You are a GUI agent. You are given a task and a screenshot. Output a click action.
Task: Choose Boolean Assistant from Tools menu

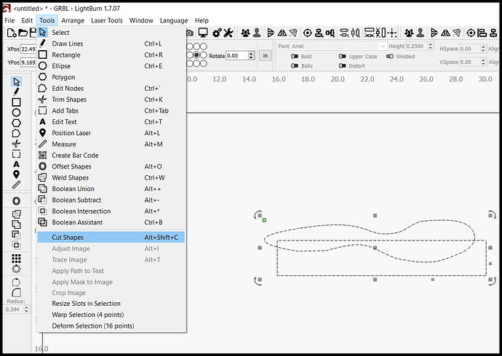[111, 222]
